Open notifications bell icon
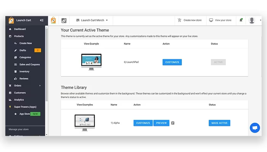267x152 pixels. pyautogui.click(x=241, y=20)
